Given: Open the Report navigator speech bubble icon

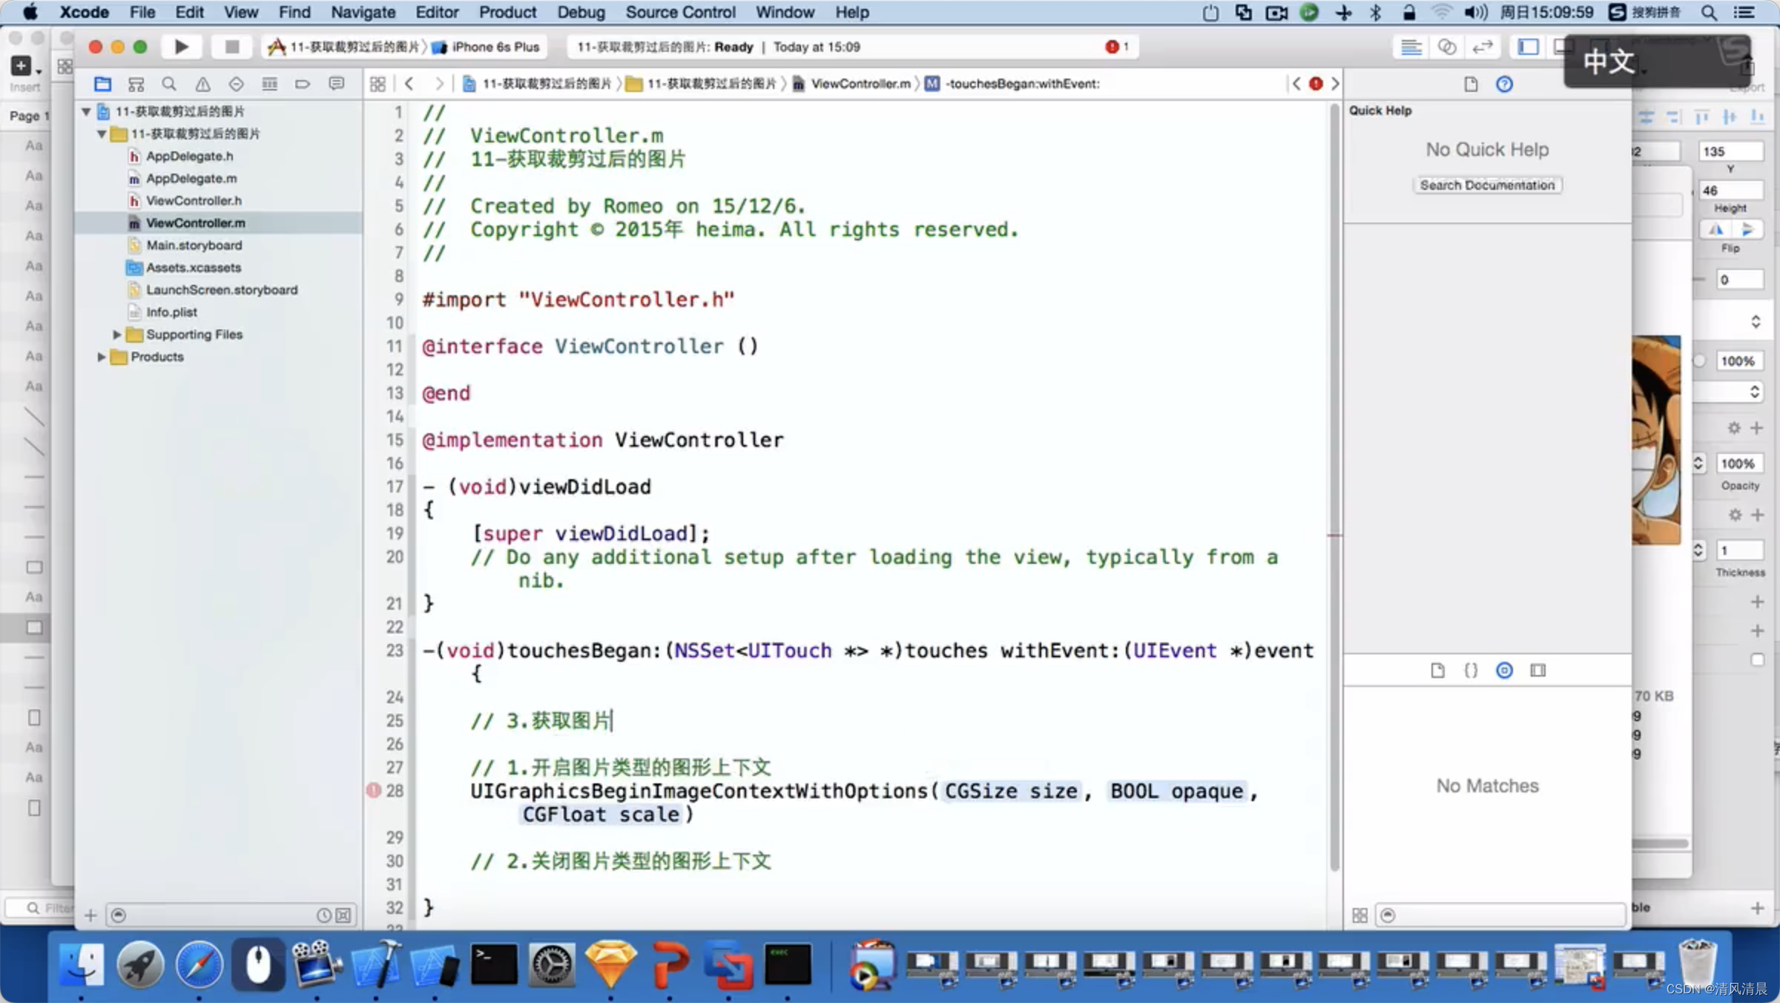Looking at the screenshot, I should (x=337, y=84).
